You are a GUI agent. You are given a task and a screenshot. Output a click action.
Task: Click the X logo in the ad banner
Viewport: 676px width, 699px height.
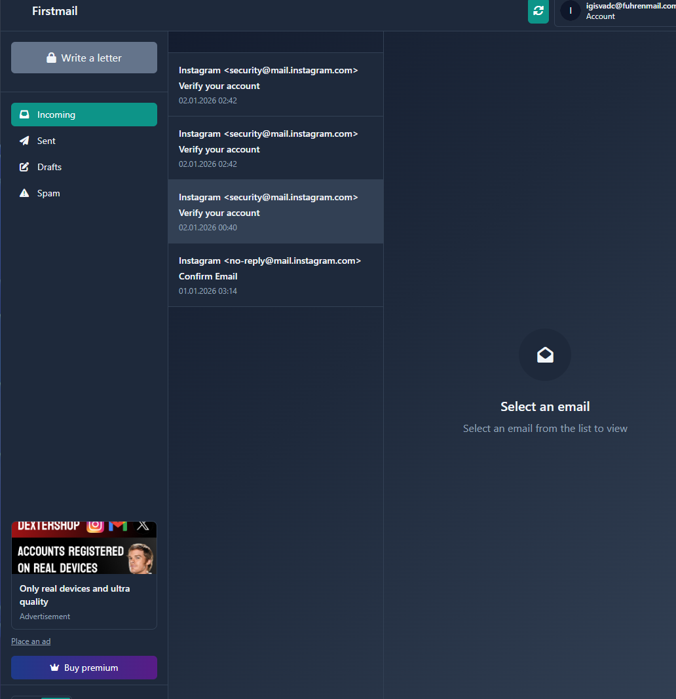143,526
